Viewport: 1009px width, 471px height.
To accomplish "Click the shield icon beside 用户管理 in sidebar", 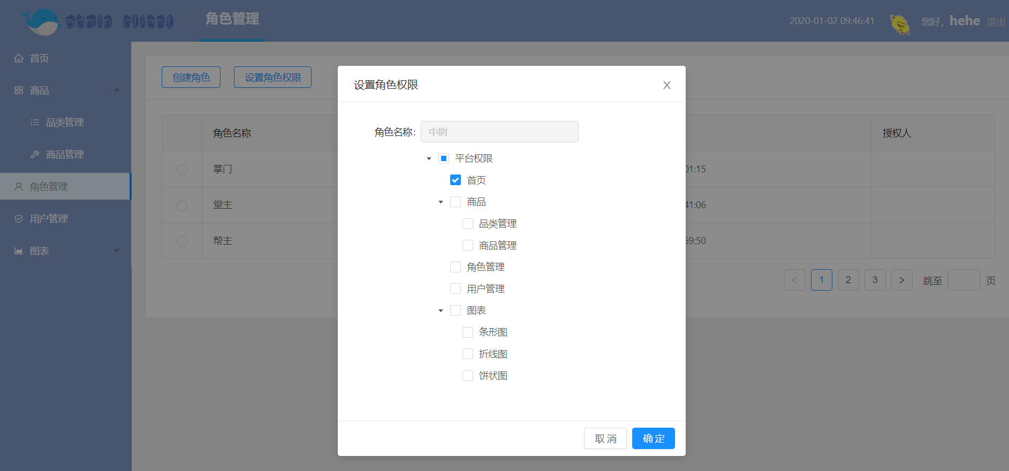I will (x=19, y=218).
